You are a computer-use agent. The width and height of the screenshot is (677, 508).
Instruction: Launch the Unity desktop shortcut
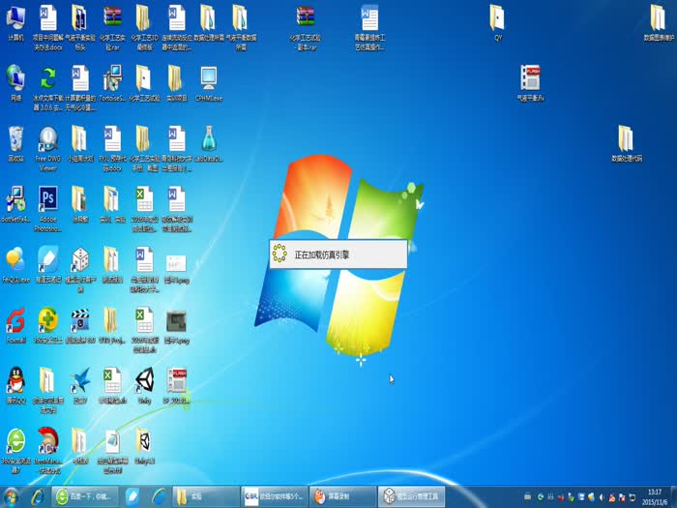[x=144, y=379]
